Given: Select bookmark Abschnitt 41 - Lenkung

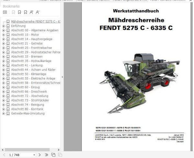Looking at the screenshot, I should pos(27,65).
